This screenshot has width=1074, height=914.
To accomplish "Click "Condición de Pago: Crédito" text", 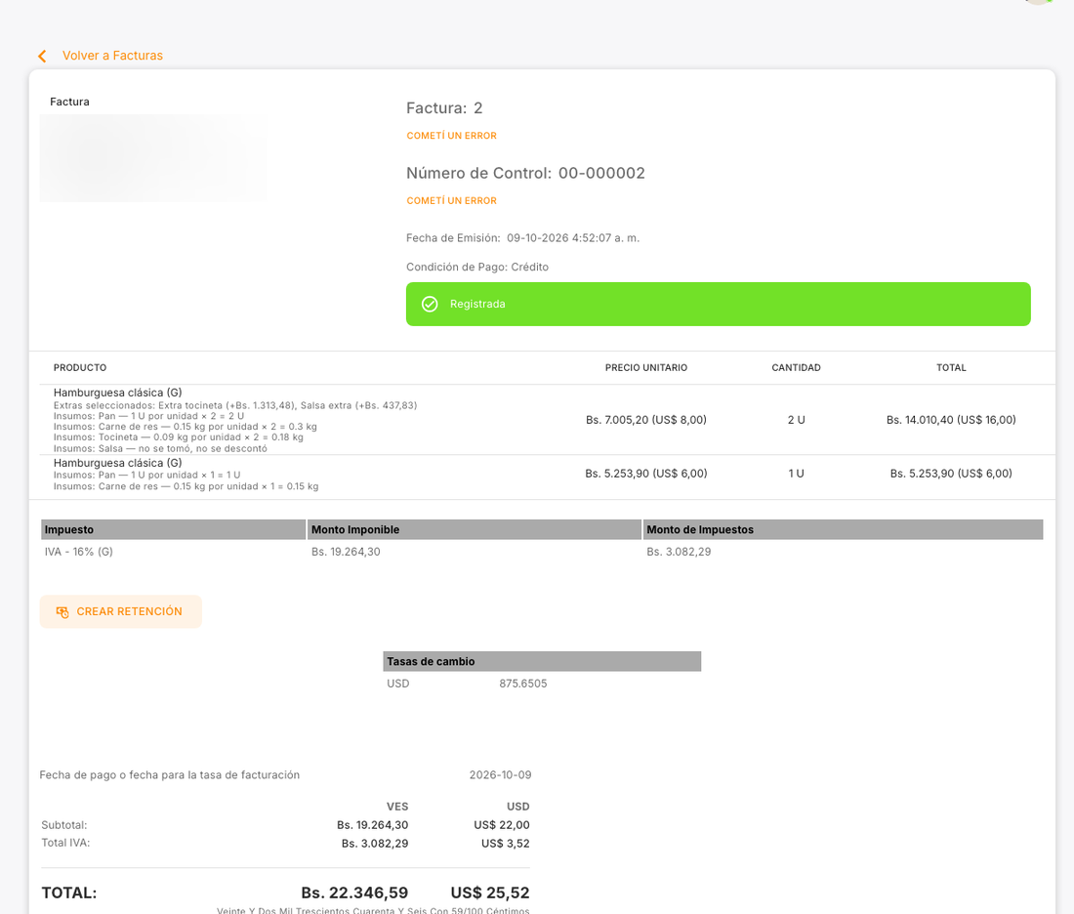I will [x=477, y=268].
